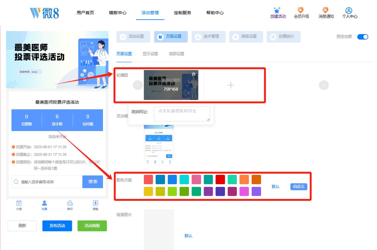This screenshot has height=250, width=377.
Task: Delete carousel image with trash icon
Action: pos(194,74)
